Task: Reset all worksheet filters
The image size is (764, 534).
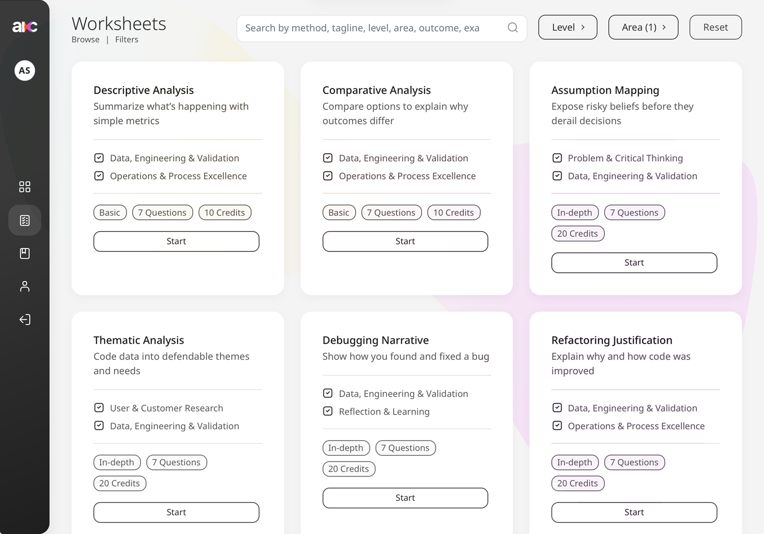Action: tap(715, 27)
